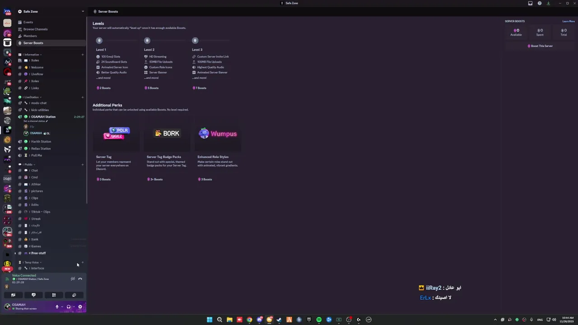Open the Interface channel
This screenshot has width=578, height=325.
pyautogui.click(x=51, y=268)
